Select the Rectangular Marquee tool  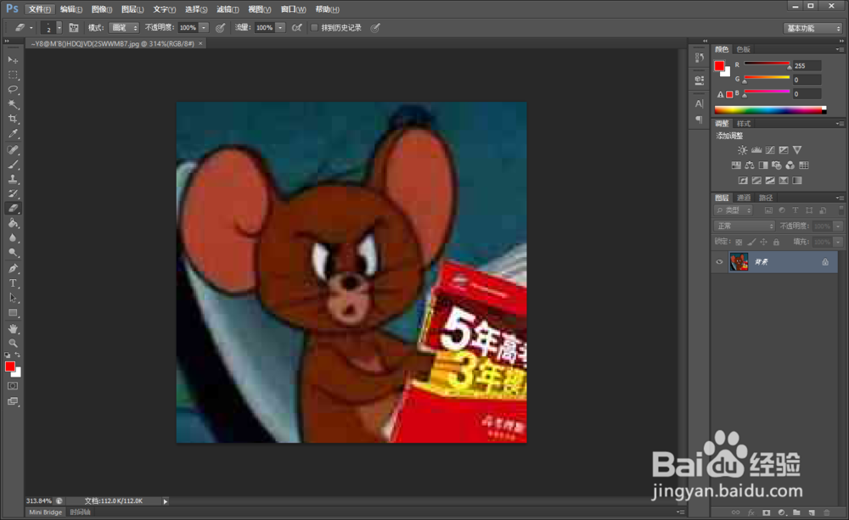coord(13,75)
